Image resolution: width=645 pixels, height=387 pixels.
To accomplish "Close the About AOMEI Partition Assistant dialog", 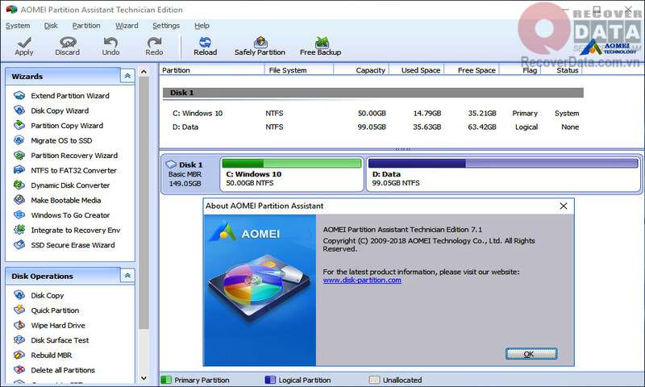I will [564, 206].
